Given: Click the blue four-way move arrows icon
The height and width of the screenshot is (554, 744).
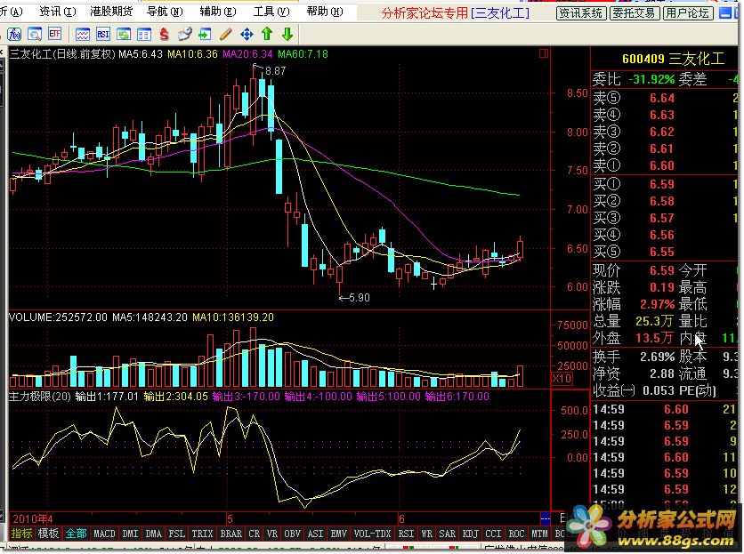Looking at the screenshot, I should point(247,34).
